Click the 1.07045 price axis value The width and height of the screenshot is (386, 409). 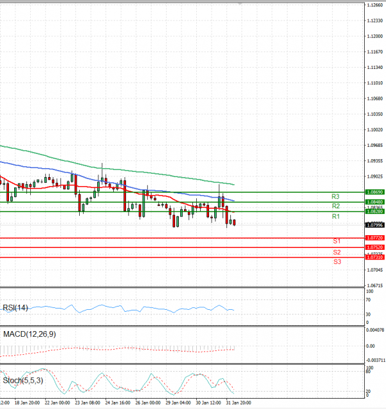point(375,270)
